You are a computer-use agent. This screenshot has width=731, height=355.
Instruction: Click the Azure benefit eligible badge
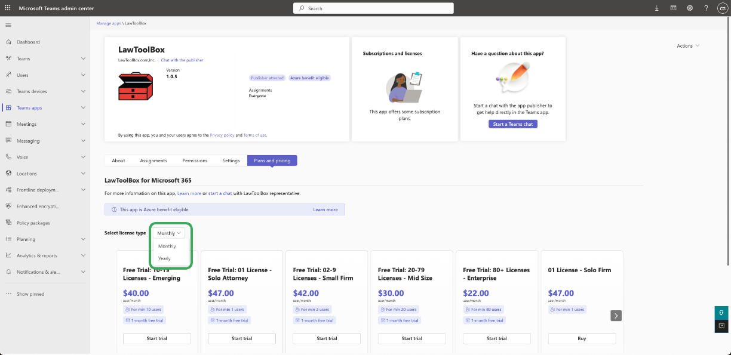click(x=309, y=78)
